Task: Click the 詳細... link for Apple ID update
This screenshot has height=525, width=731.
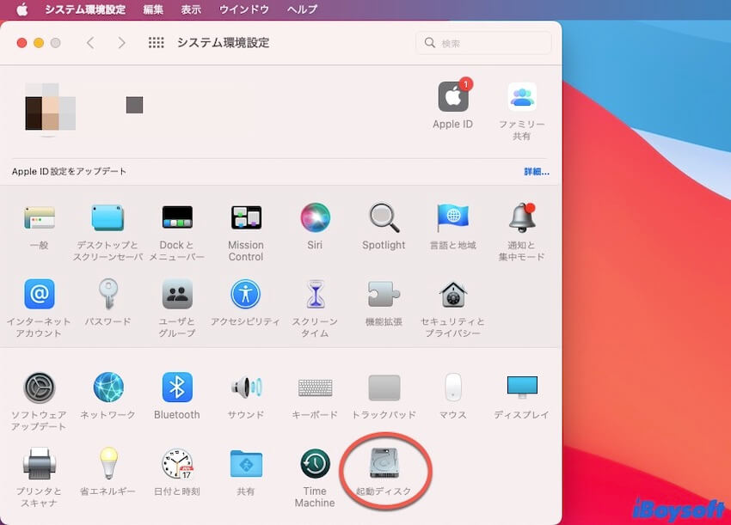Action: click(537, 172)
